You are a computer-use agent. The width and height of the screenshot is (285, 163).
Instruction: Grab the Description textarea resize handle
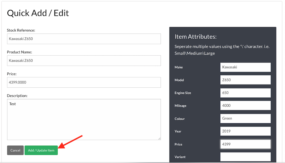point(159,138)
